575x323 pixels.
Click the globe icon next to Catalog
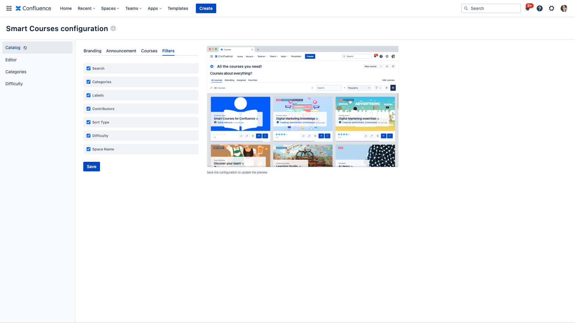[x=25, y=48]
